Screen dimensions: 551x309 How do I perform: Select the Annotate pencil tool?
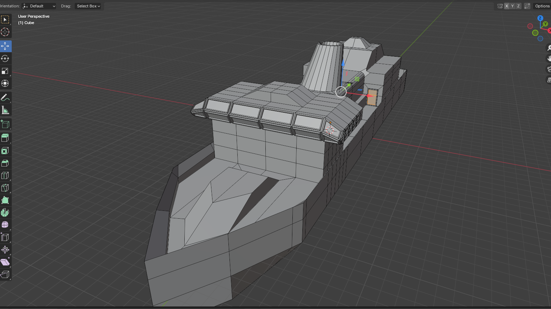coord(5,97)
